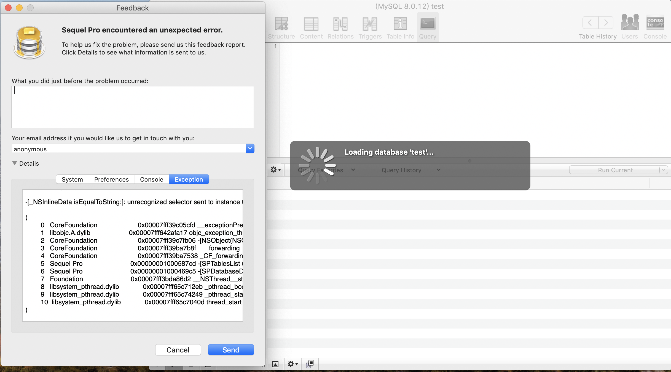Go back in Table History
This screenshot has height=372, width=671.
coord(590,23)
